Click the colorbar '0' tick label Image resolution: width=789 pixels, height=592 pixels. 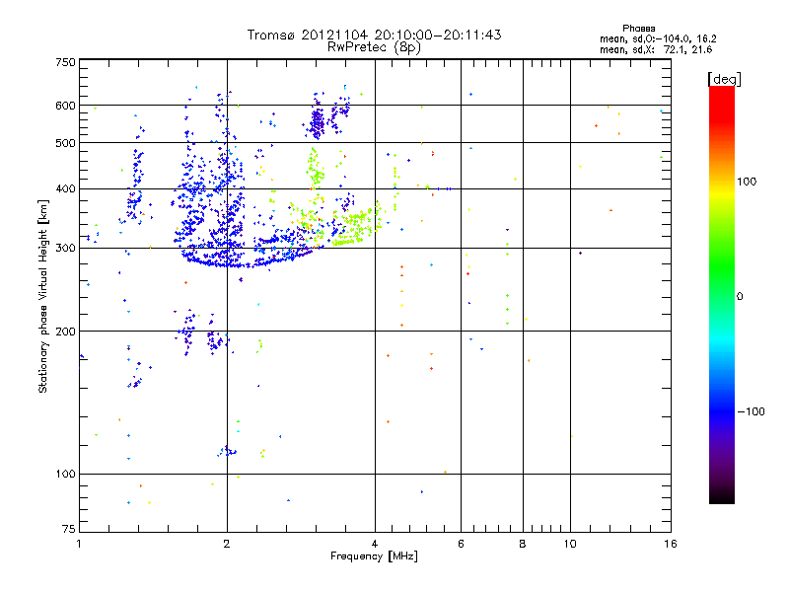pos(740,297)
